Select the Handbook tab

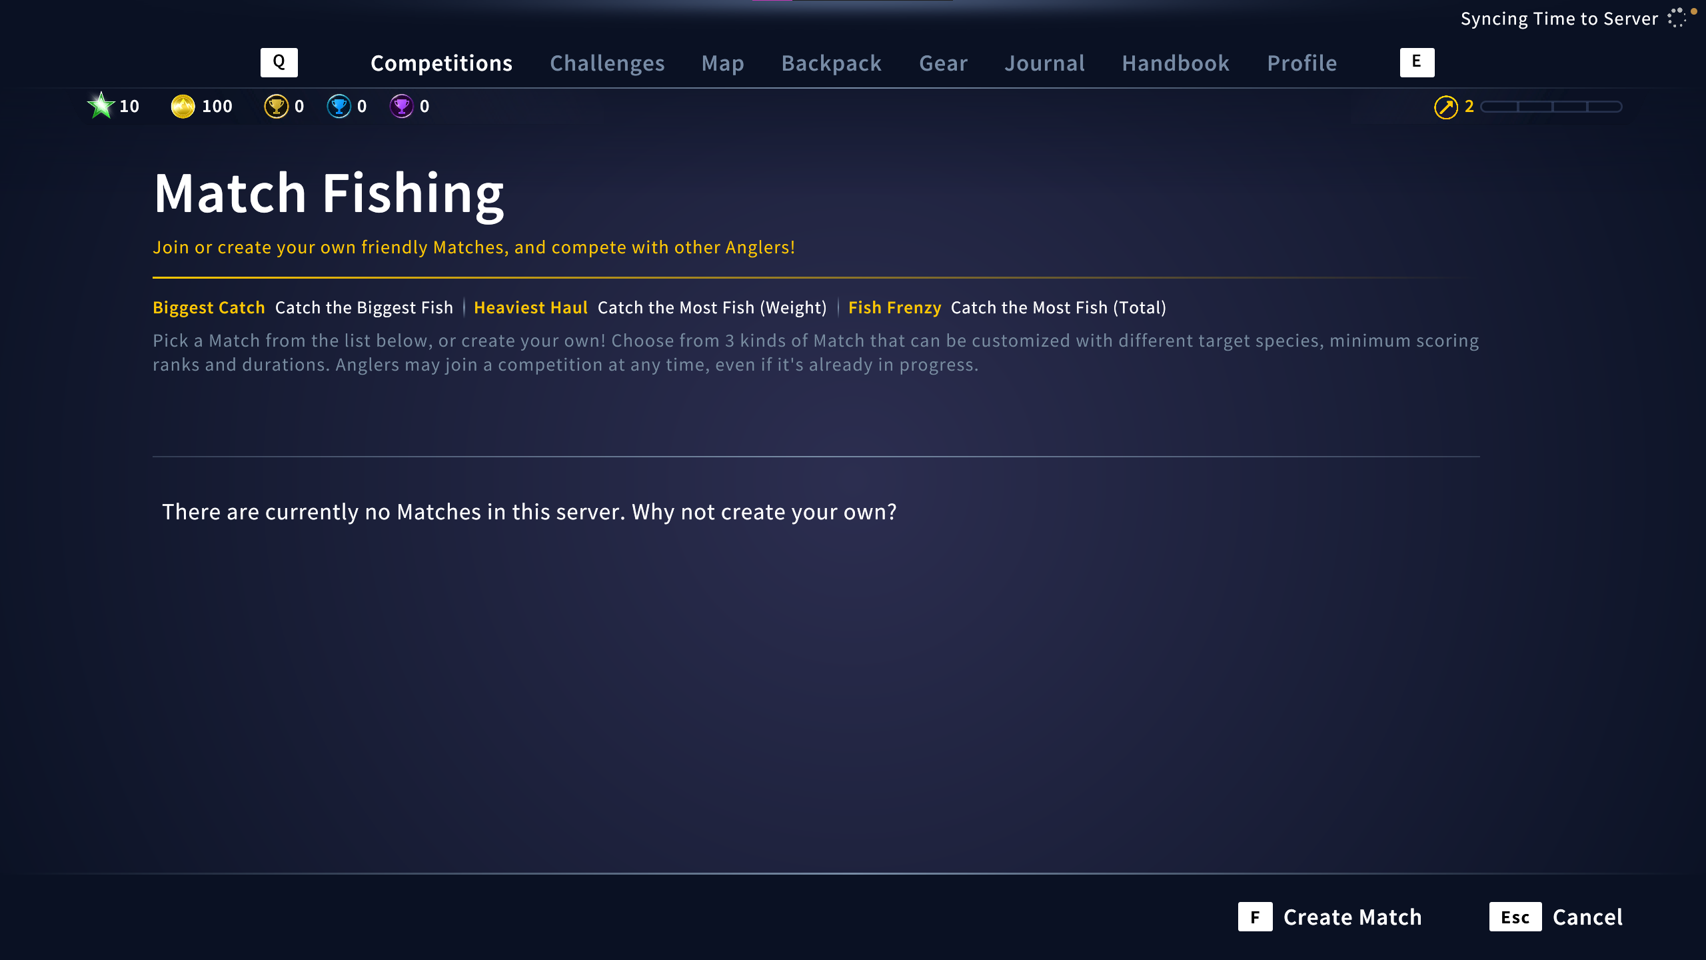1176,63
